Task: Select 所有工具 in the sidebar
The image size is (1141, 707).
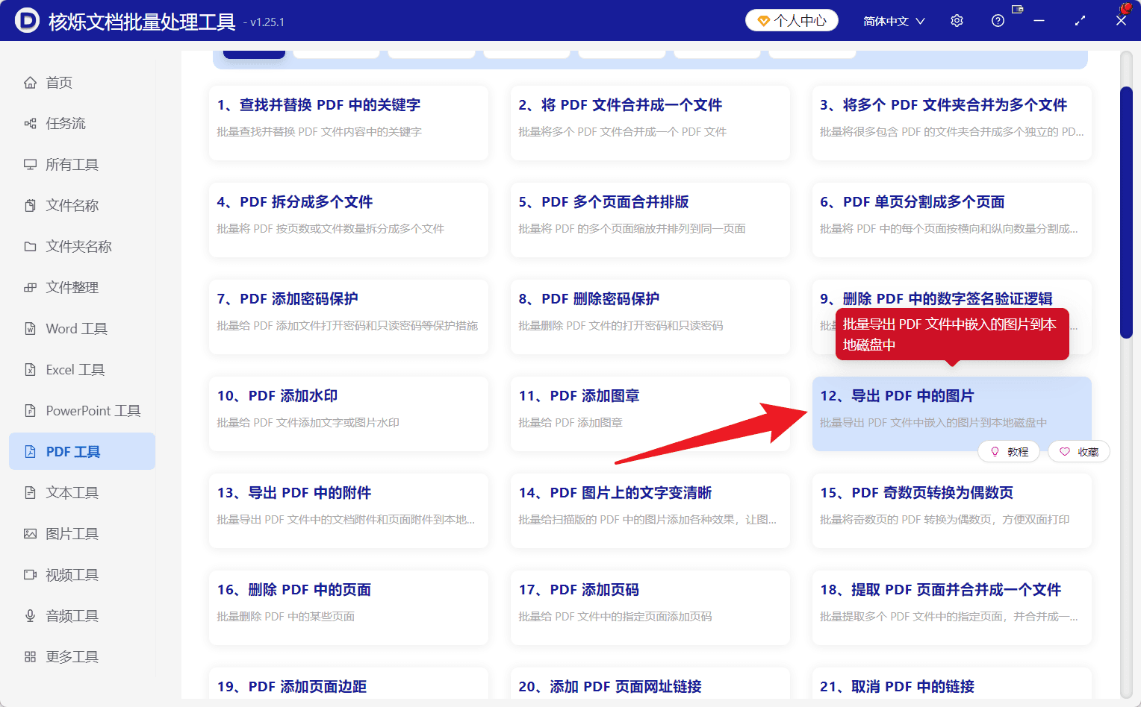Action: pos(82,165)
